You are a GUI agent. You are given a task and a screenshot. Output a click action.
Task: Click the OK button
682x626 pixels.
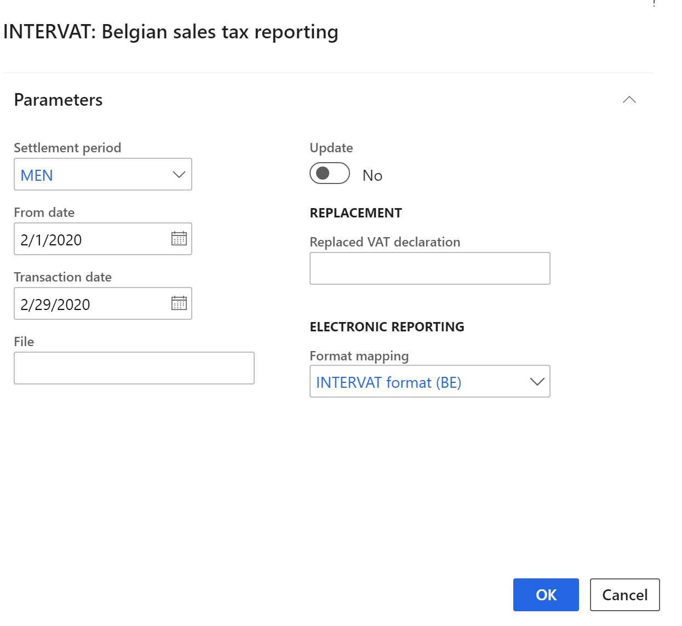point(546,595)
